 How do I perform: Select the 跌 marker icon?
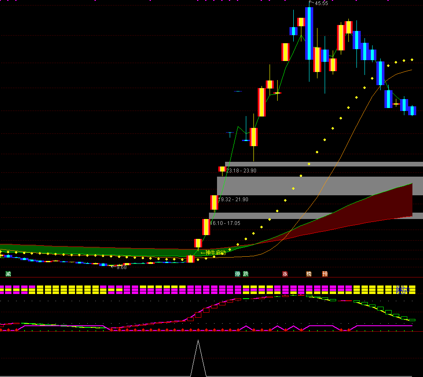(x=245, y=274)
